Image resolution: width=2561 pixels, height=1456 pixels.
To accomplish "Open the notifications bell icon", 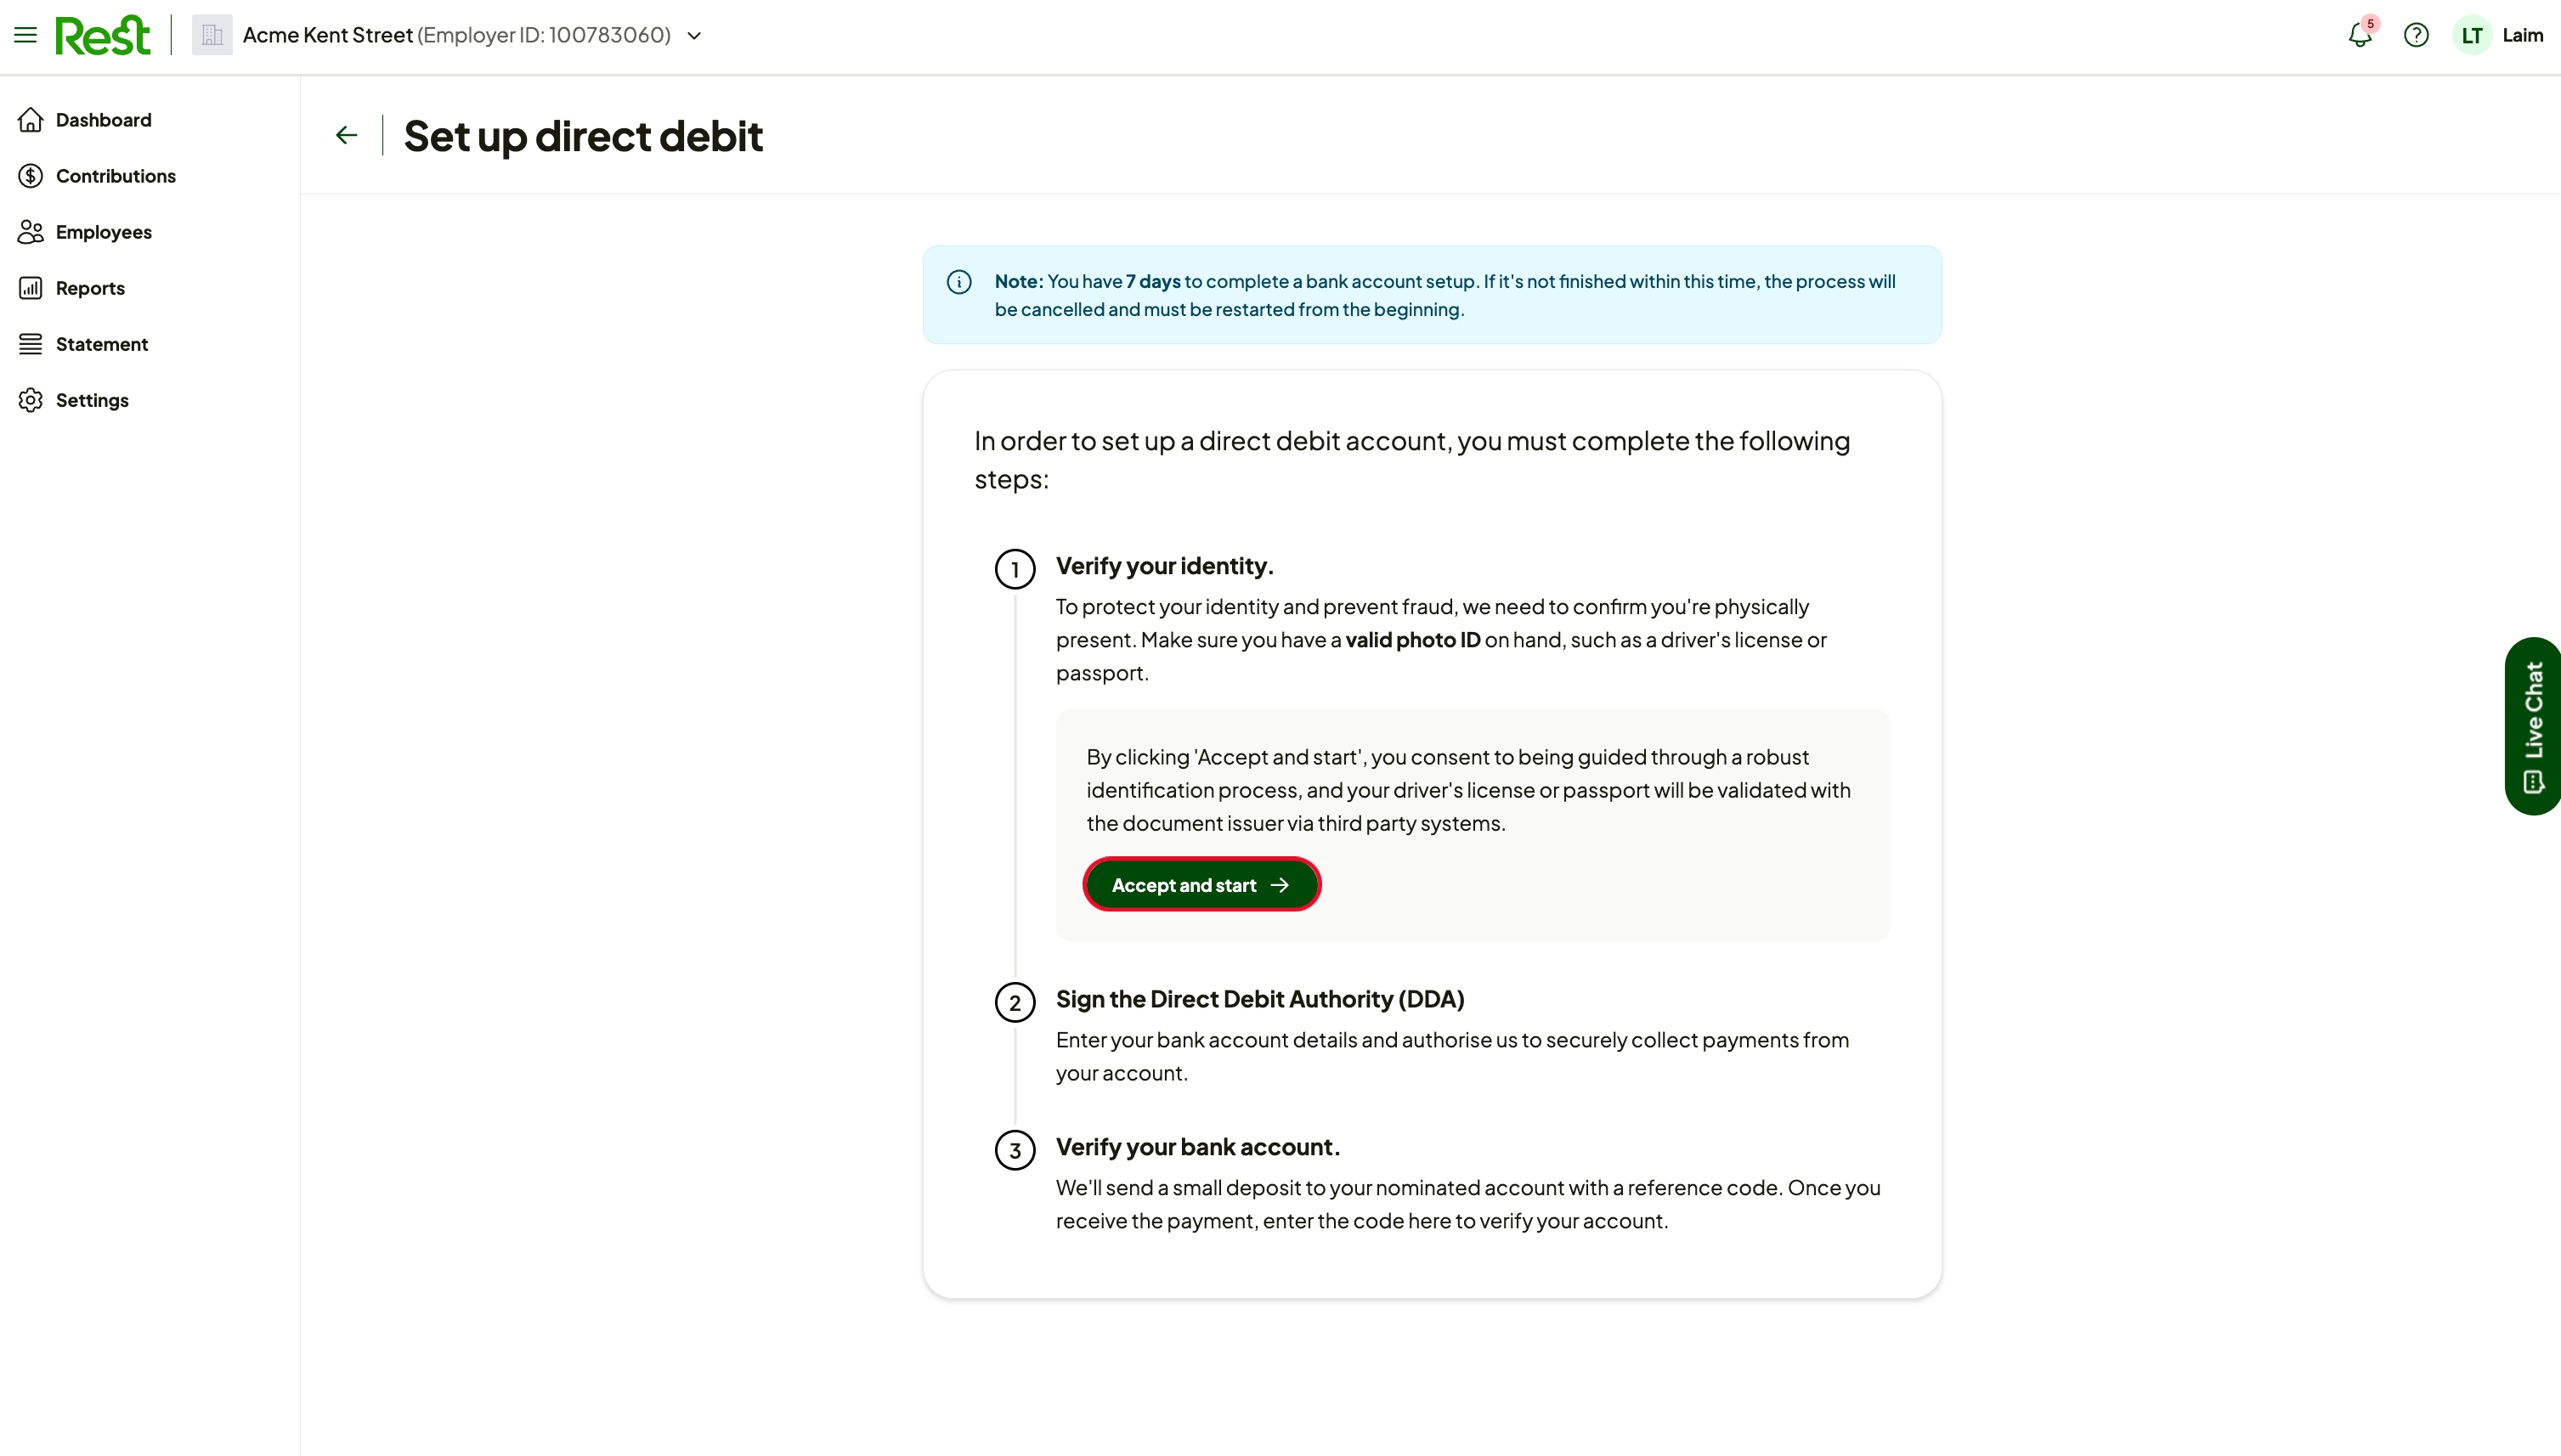I will 2360,35.
